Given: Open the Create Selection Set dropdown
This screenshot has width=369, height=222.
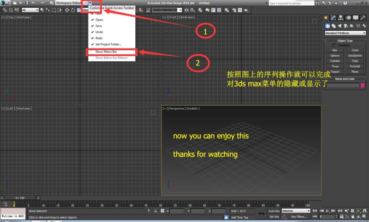Looking at the screenshot, I should click(x=167, y=10).
